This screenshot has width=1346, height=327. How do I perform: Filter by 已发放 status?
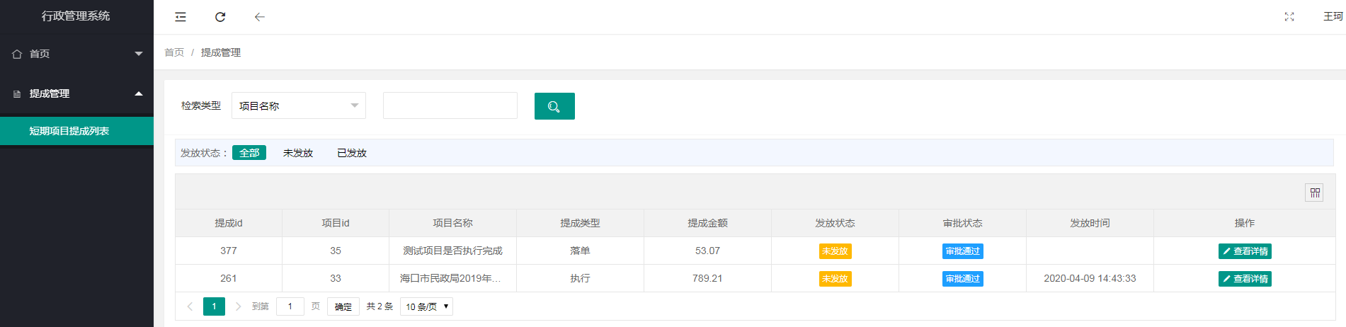click(x=352, y=153)
